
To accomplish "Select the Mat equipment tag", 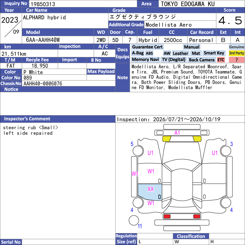I will click(196, 53).
